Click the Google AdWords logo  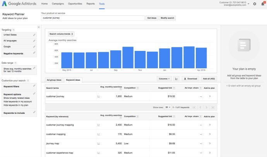coord(19,3)
